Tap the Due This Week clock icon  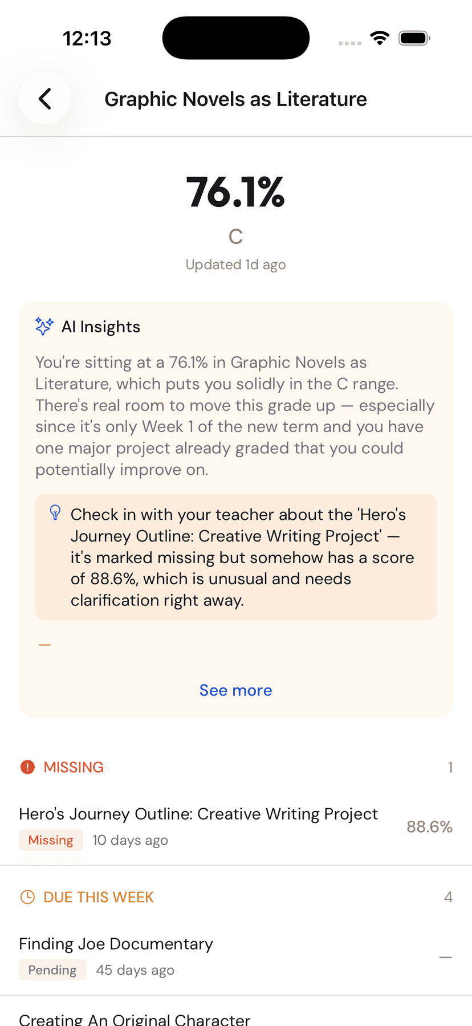(x=27, y=897)
